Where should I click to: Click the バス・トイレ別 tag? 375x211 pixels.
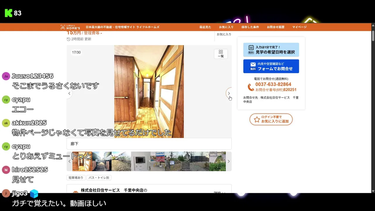click(x=99, y=178)
